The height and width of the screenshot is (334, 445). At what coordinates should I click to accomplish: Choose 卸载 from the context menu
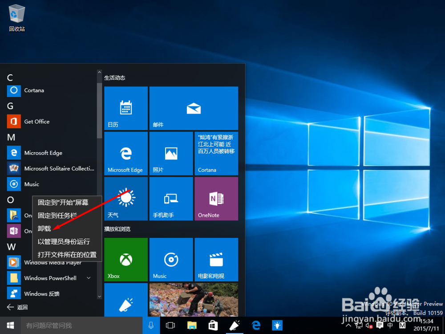click(67, 228)
